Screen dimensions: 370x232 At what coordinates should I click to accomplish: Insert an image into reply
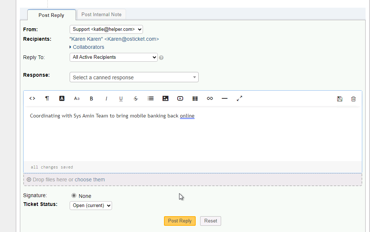[x=165, y=98]
